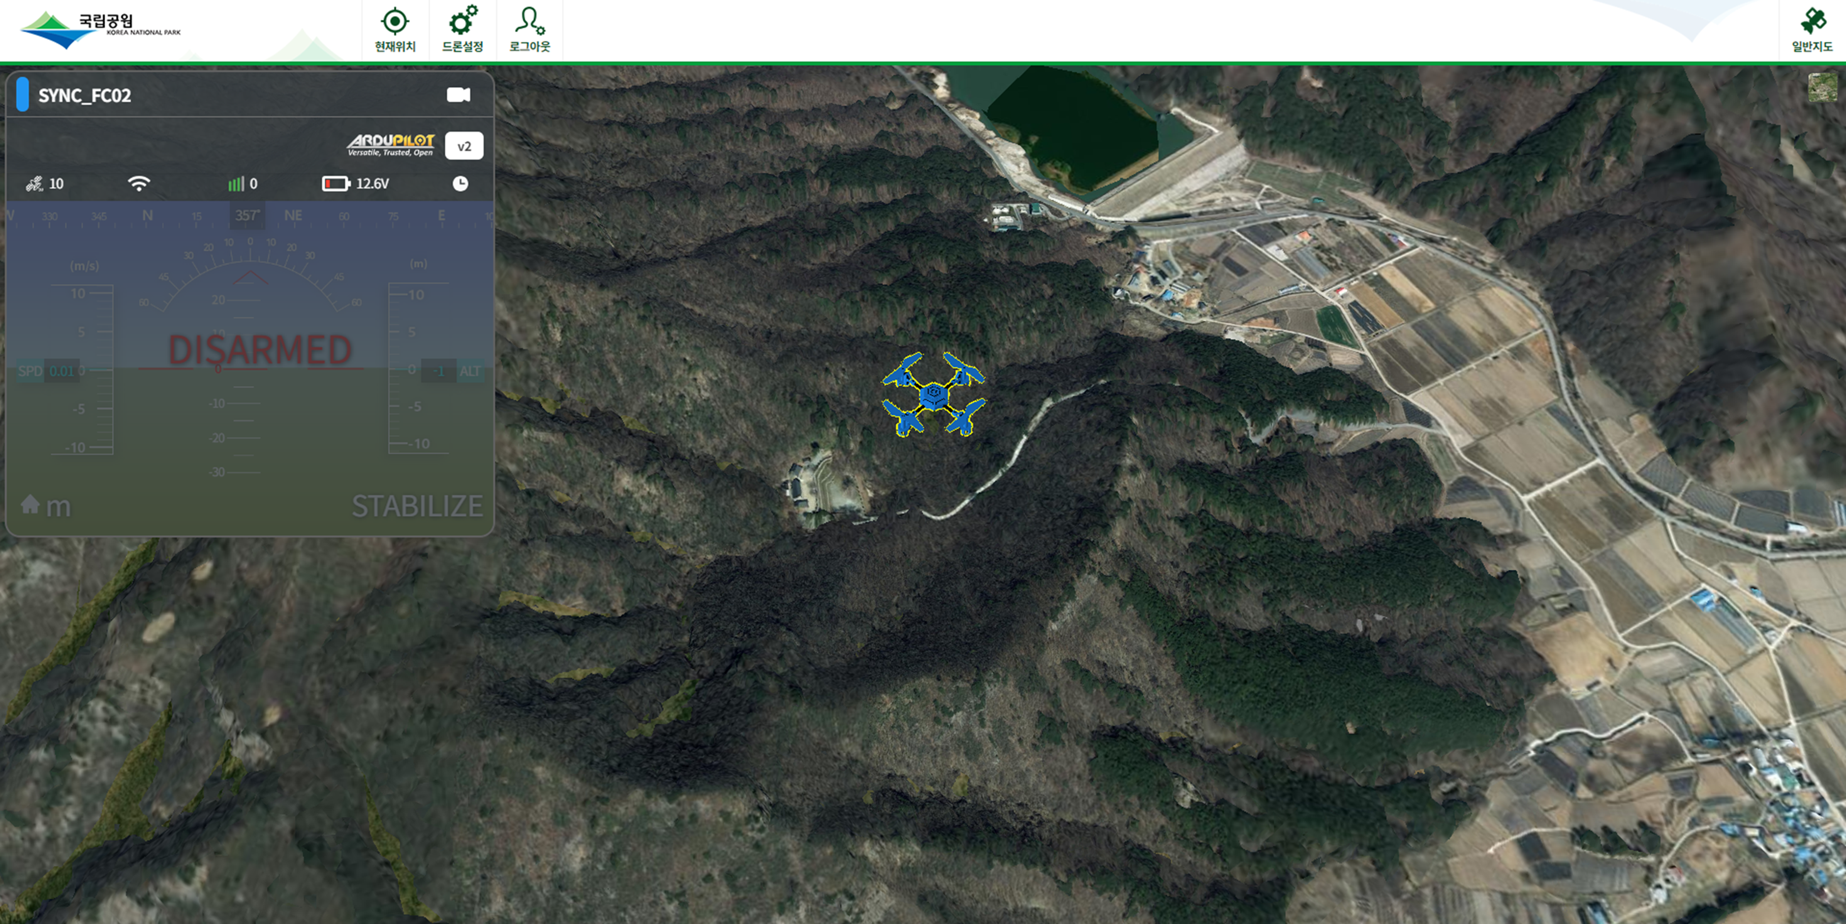Click the minimap thumbnail at top right
The width and height of the screenshot is (1846, 924).
1823,88
